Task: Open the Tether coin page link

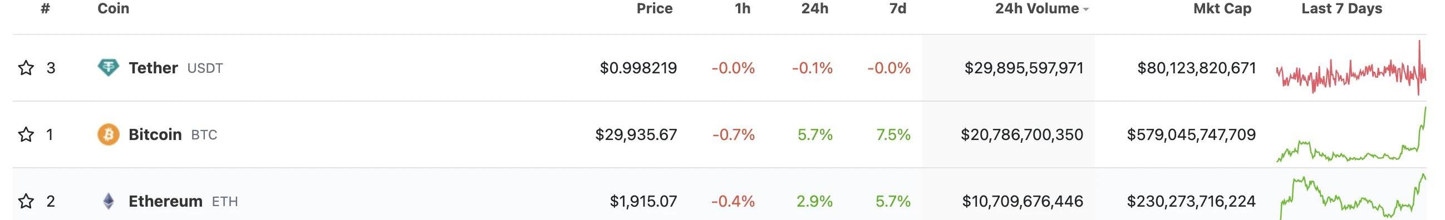Action: click(153, 68)
